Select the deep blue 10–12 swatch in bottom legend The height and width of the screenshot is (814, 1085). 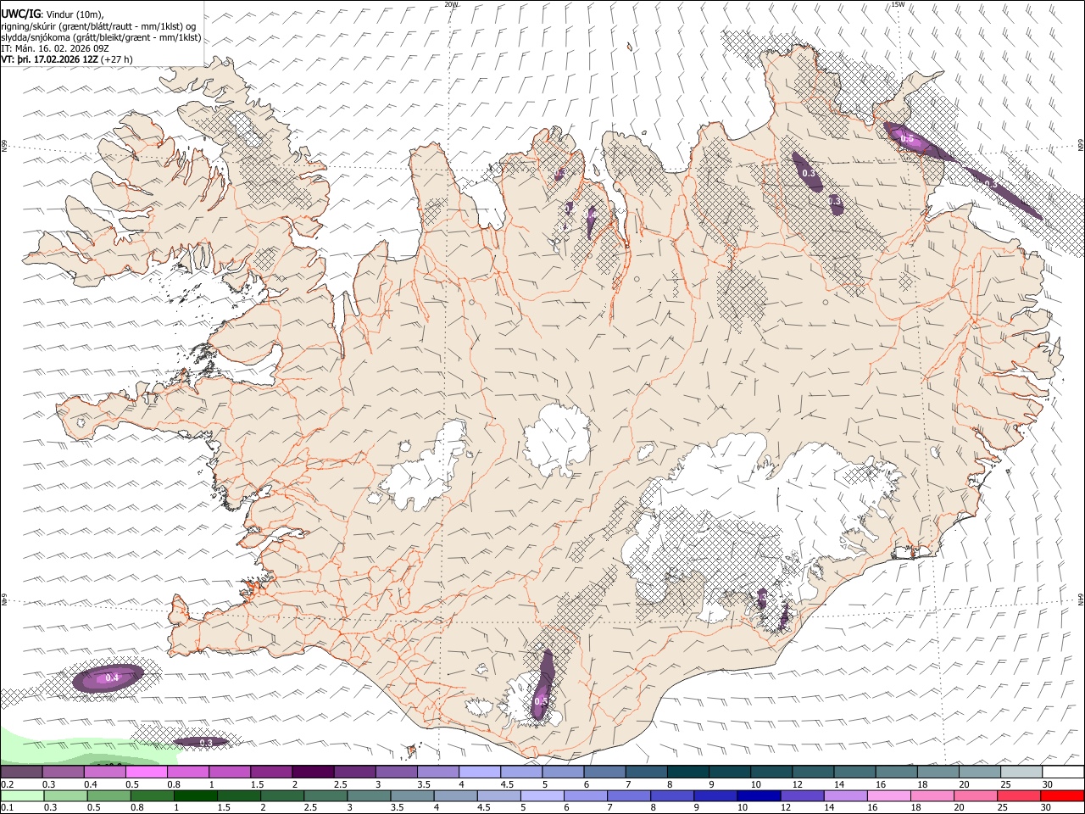(x=758, y=795)
